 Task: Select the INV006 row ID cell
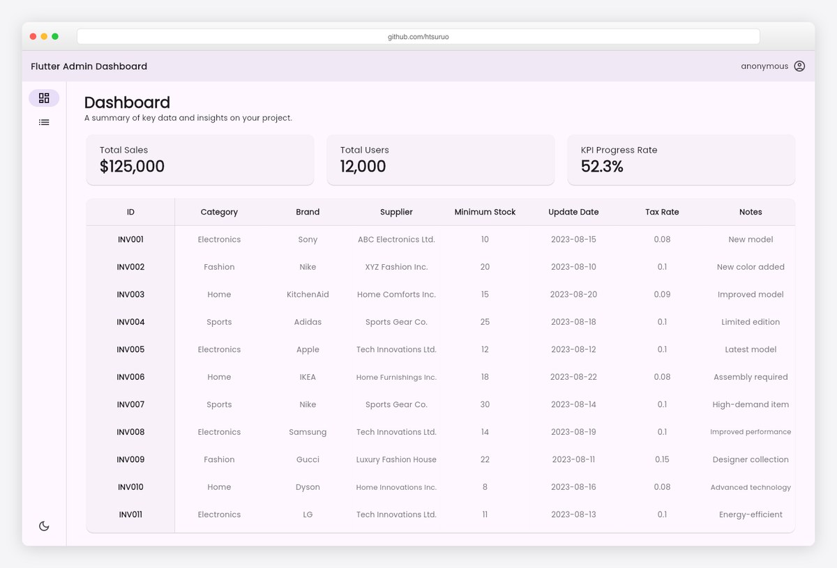point(130,377)
